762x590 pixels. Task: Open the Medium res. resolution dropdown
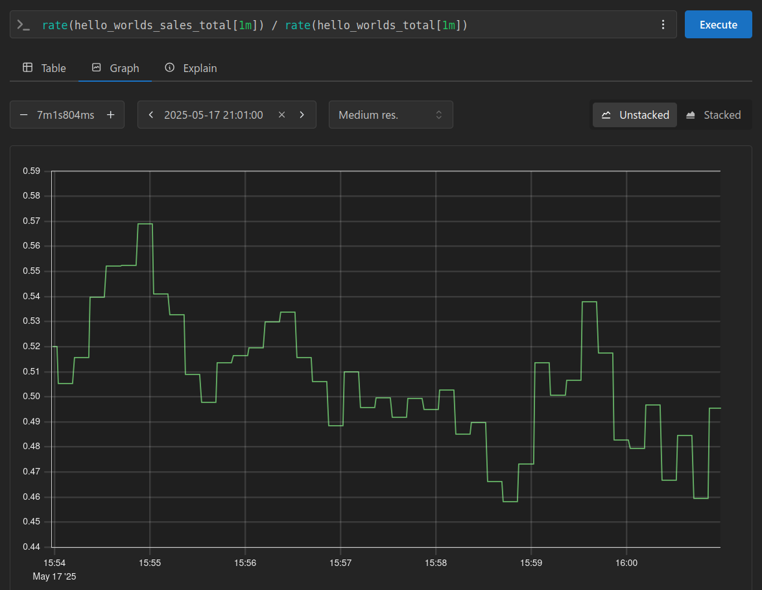pos(390,115)
